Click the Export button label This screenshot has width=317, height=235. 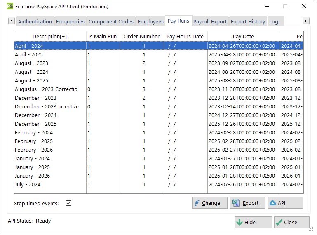pos(251,203)
